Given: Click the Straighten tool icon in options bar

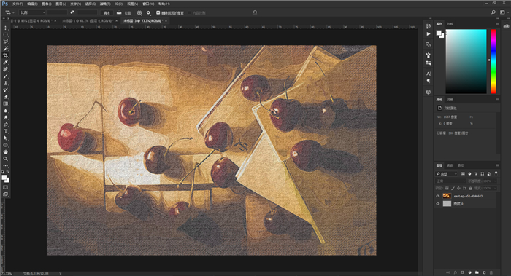Looking at the screenshot, I should click(x=119, y=12).
